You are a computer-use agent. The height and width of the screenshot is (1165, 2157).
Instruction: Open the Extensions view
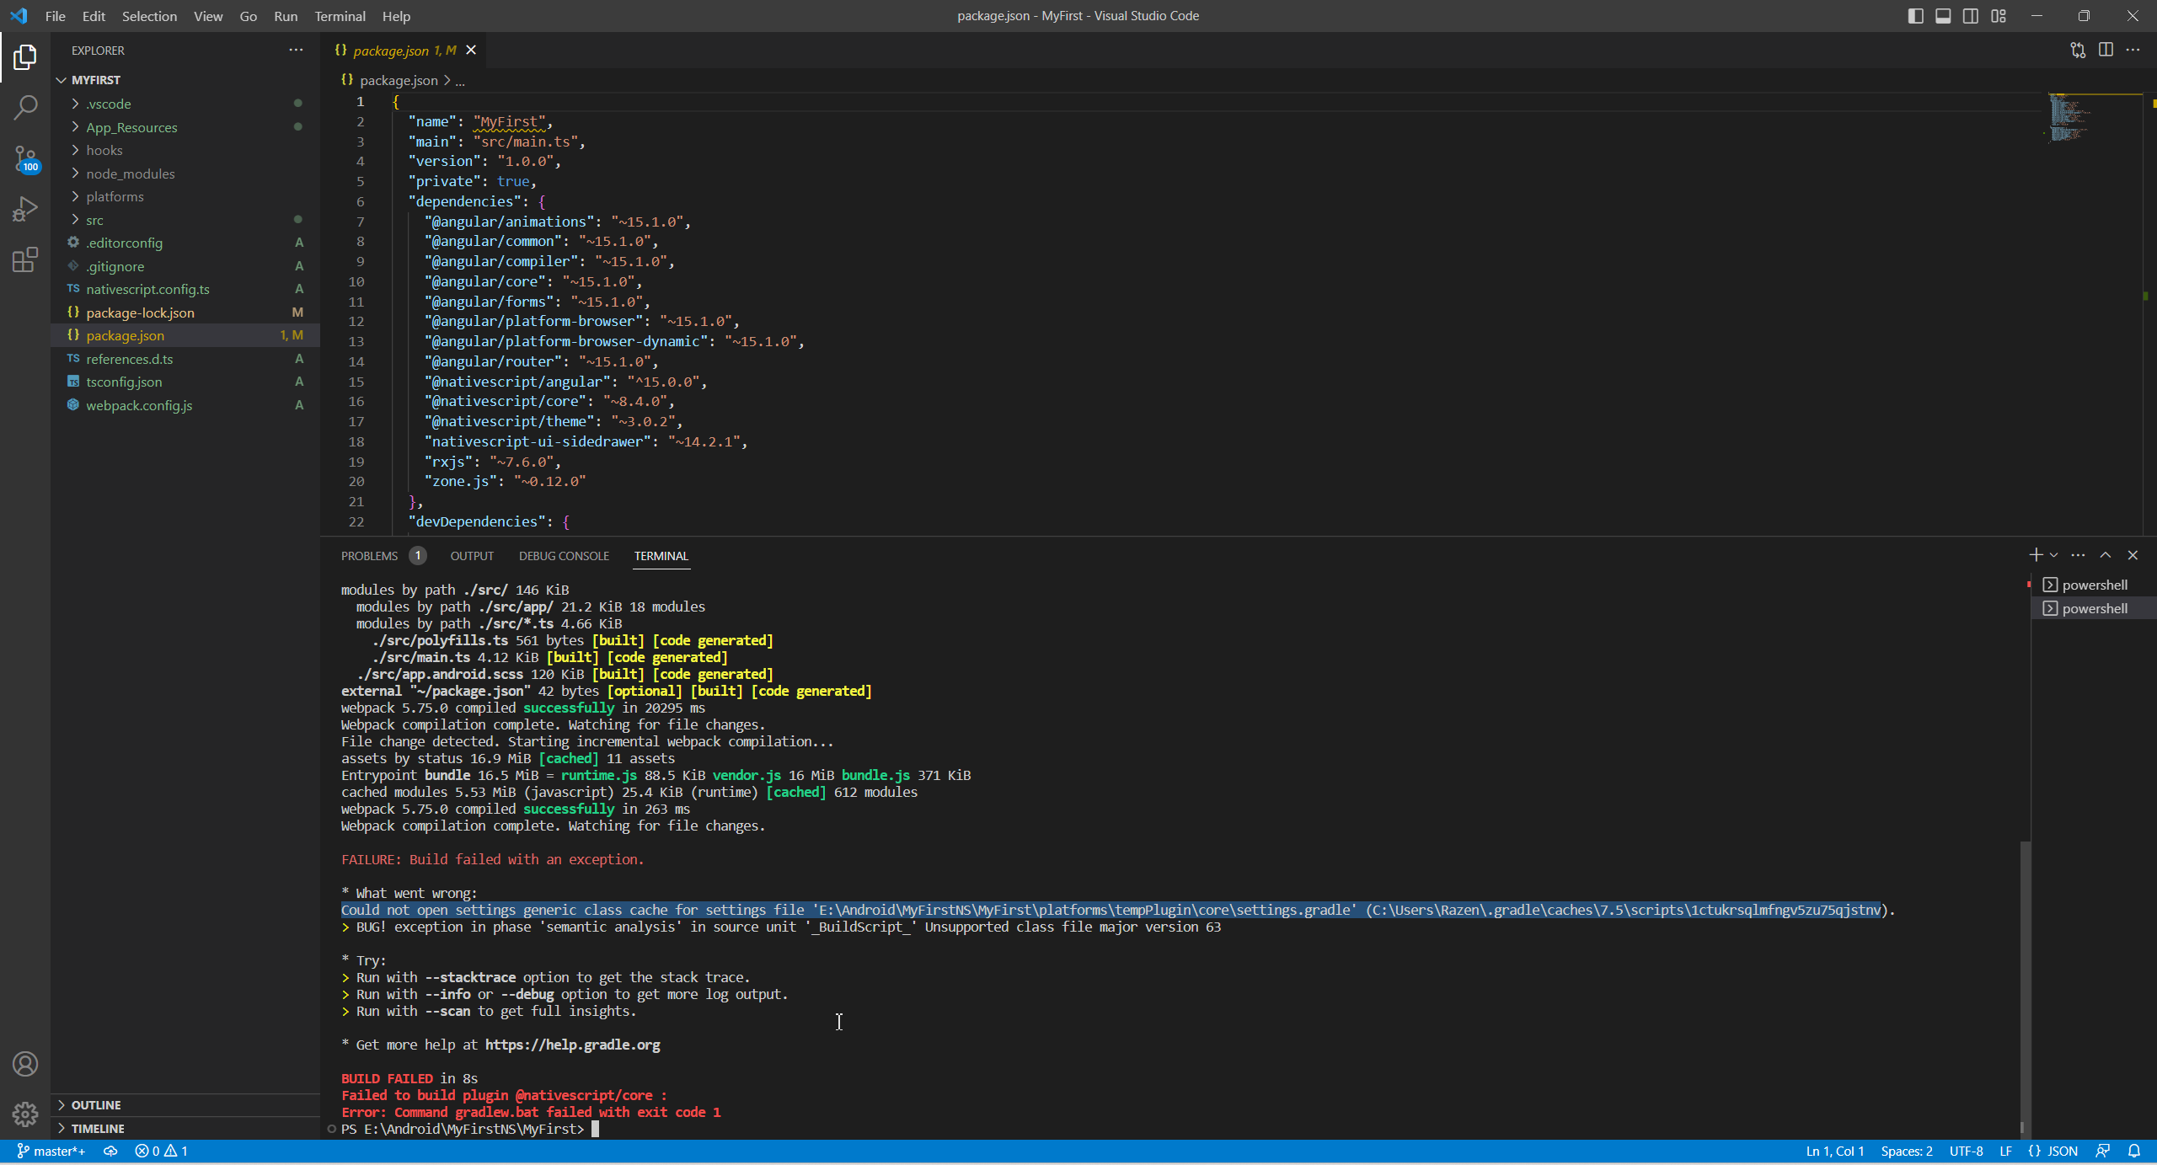tap(25, 259)
